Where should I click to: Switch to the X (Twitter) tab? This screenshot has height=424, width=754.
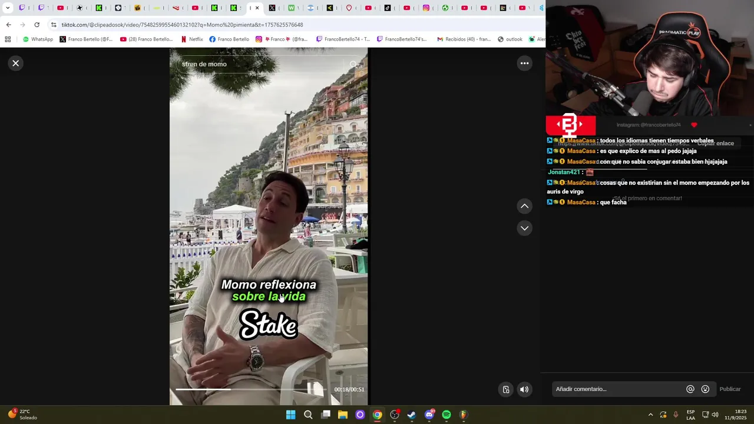click(x=272, y=8)
